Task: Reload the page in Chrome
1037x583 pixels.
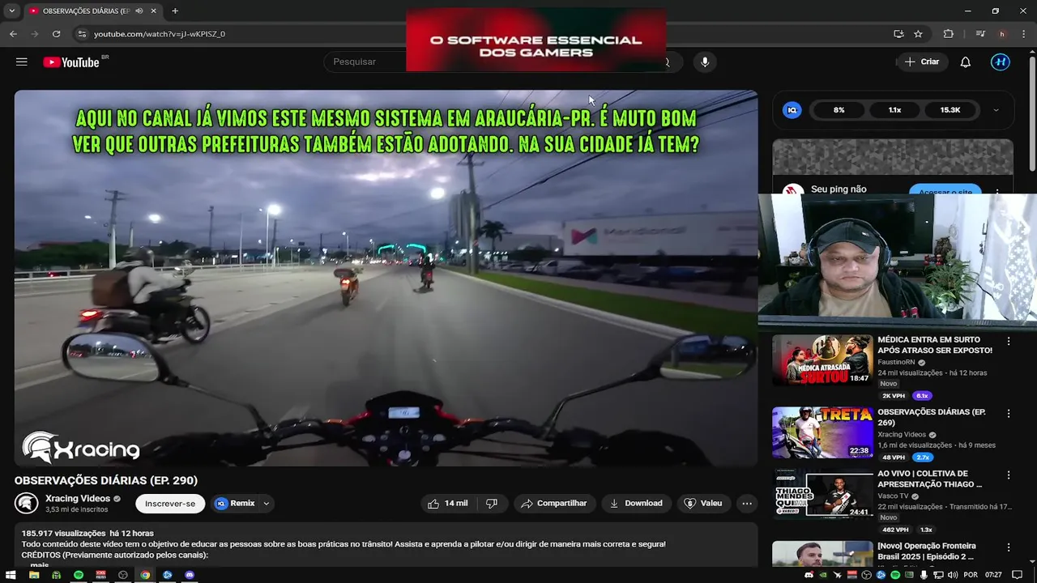Action: [x=56, y=34]
